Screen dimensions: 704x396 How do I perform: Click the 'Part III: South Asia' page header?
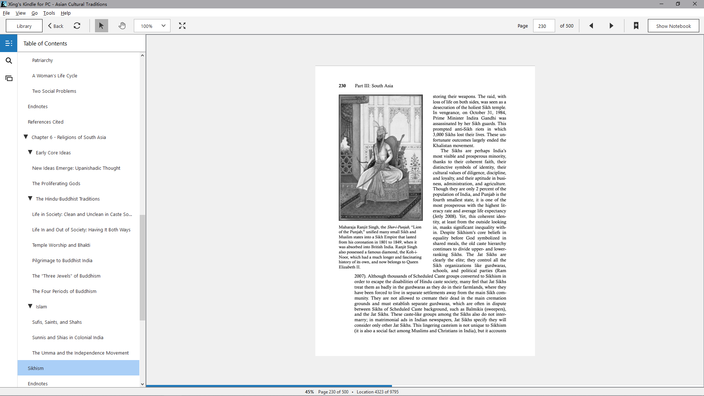coord(374,86)
